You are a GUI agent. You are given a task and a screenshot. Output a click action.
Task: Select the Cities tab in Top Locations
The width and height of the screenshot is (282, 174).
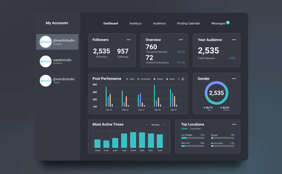[184, 129]
